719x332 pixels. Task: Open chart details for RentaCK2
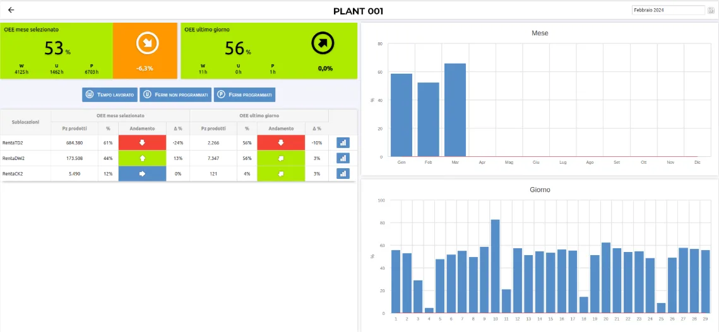[x=343, y=173]
